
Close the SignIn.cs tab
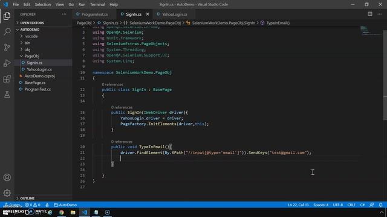148,14
